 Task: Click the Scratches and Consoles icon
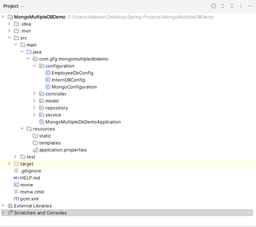(x=10, y=212)
